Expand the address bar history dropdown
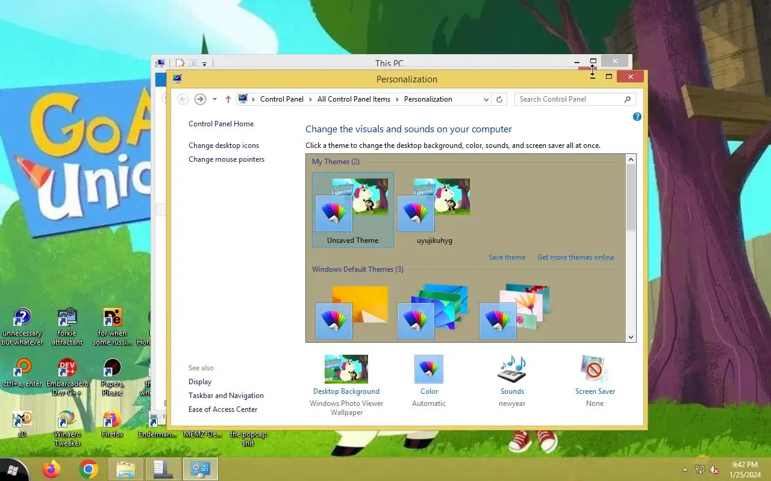 486,99
